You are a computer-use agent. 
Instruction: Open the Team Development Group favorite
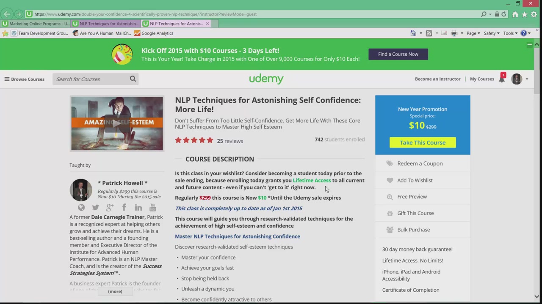[x=39, y=33]
